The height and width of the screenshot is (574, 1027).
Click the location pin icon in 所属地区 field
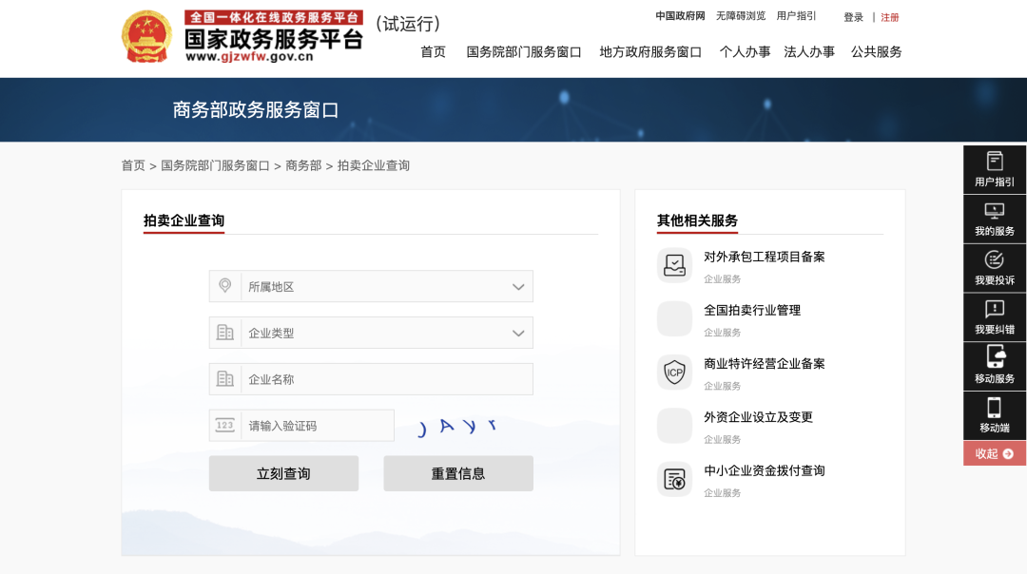coord(225,286)
